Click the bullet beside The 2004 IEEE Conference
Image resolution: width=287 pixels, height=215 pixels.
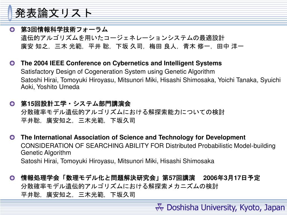coord(12,63)
